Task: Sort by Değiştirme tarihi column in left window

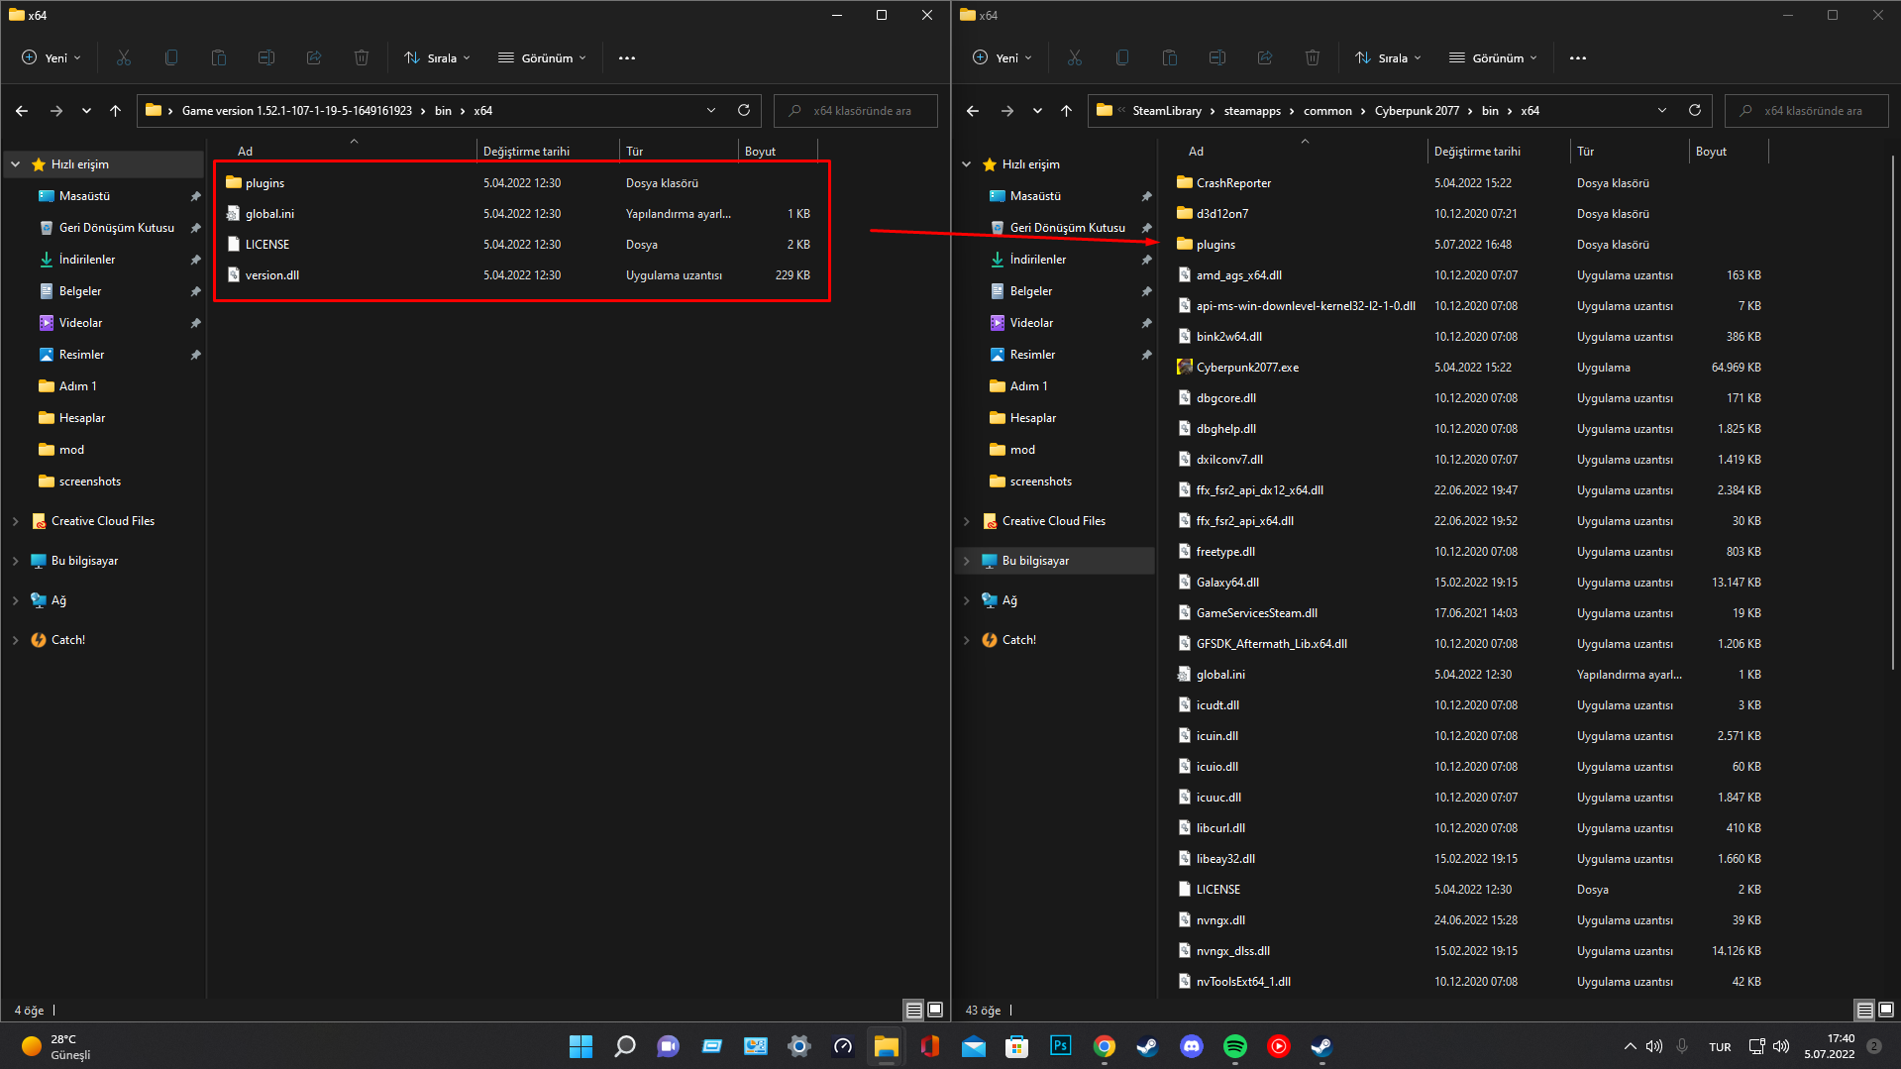Action: click(548, 152)
